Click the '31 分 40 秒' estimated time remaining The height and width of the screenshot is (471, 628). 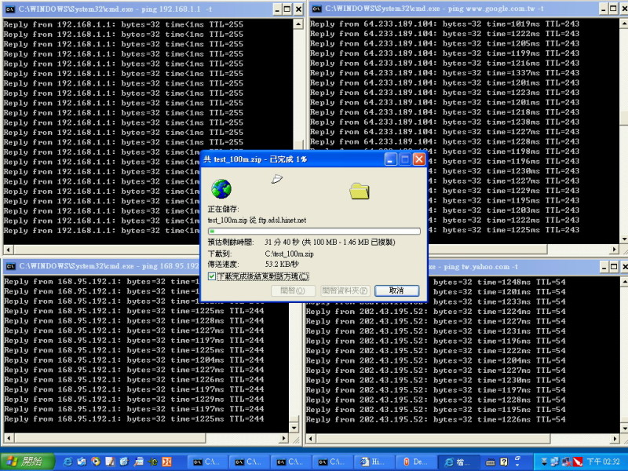point(282,242)
